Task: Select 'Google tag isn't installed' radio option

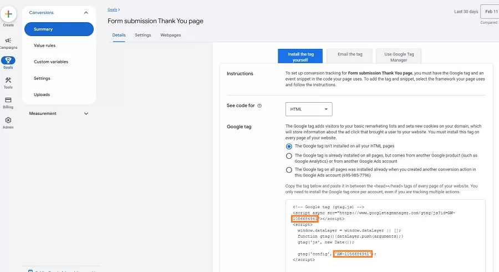Action: click(289, 146)
